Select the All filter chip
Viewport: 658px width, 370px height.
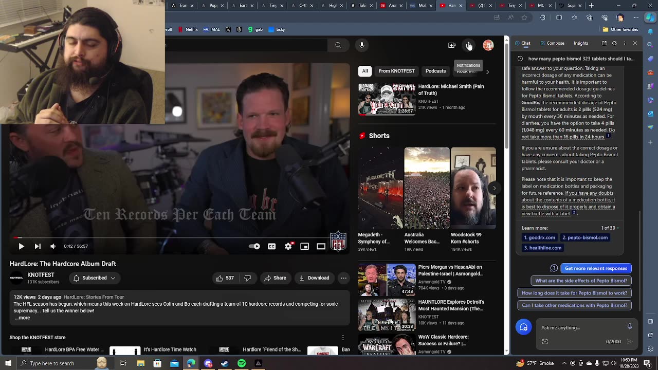pyautogui.click(x=365, y=71)
